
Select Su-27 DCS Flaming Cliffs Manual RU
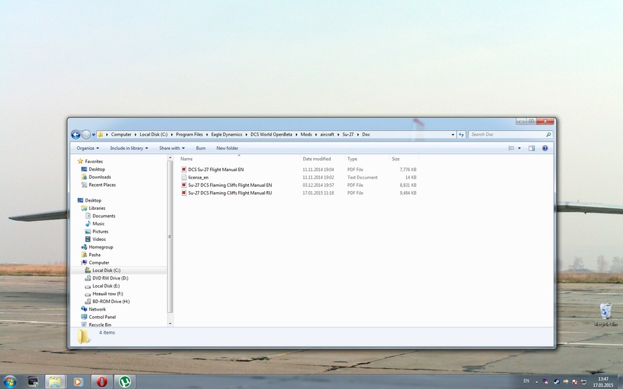[x=229, y=193]
